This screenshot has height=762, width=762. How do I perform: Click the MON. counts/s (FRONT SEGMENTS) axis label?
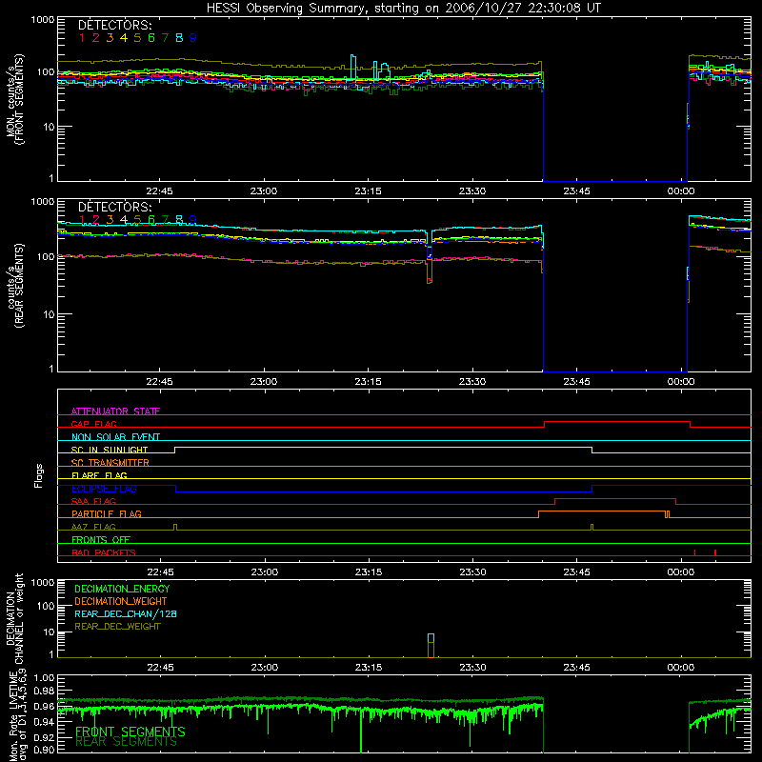[15, 99]
